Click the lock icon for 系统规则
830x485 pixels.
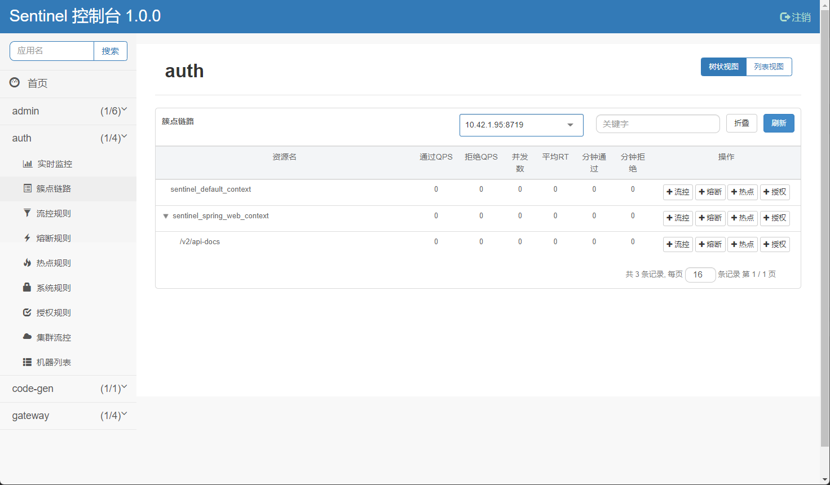(27, 288)
